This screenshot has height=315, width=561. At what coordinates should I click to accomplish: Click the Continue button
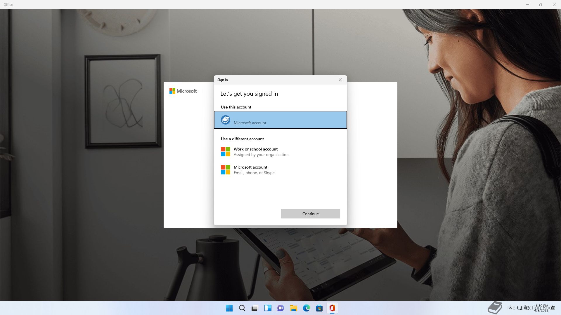tap(311, 214)
